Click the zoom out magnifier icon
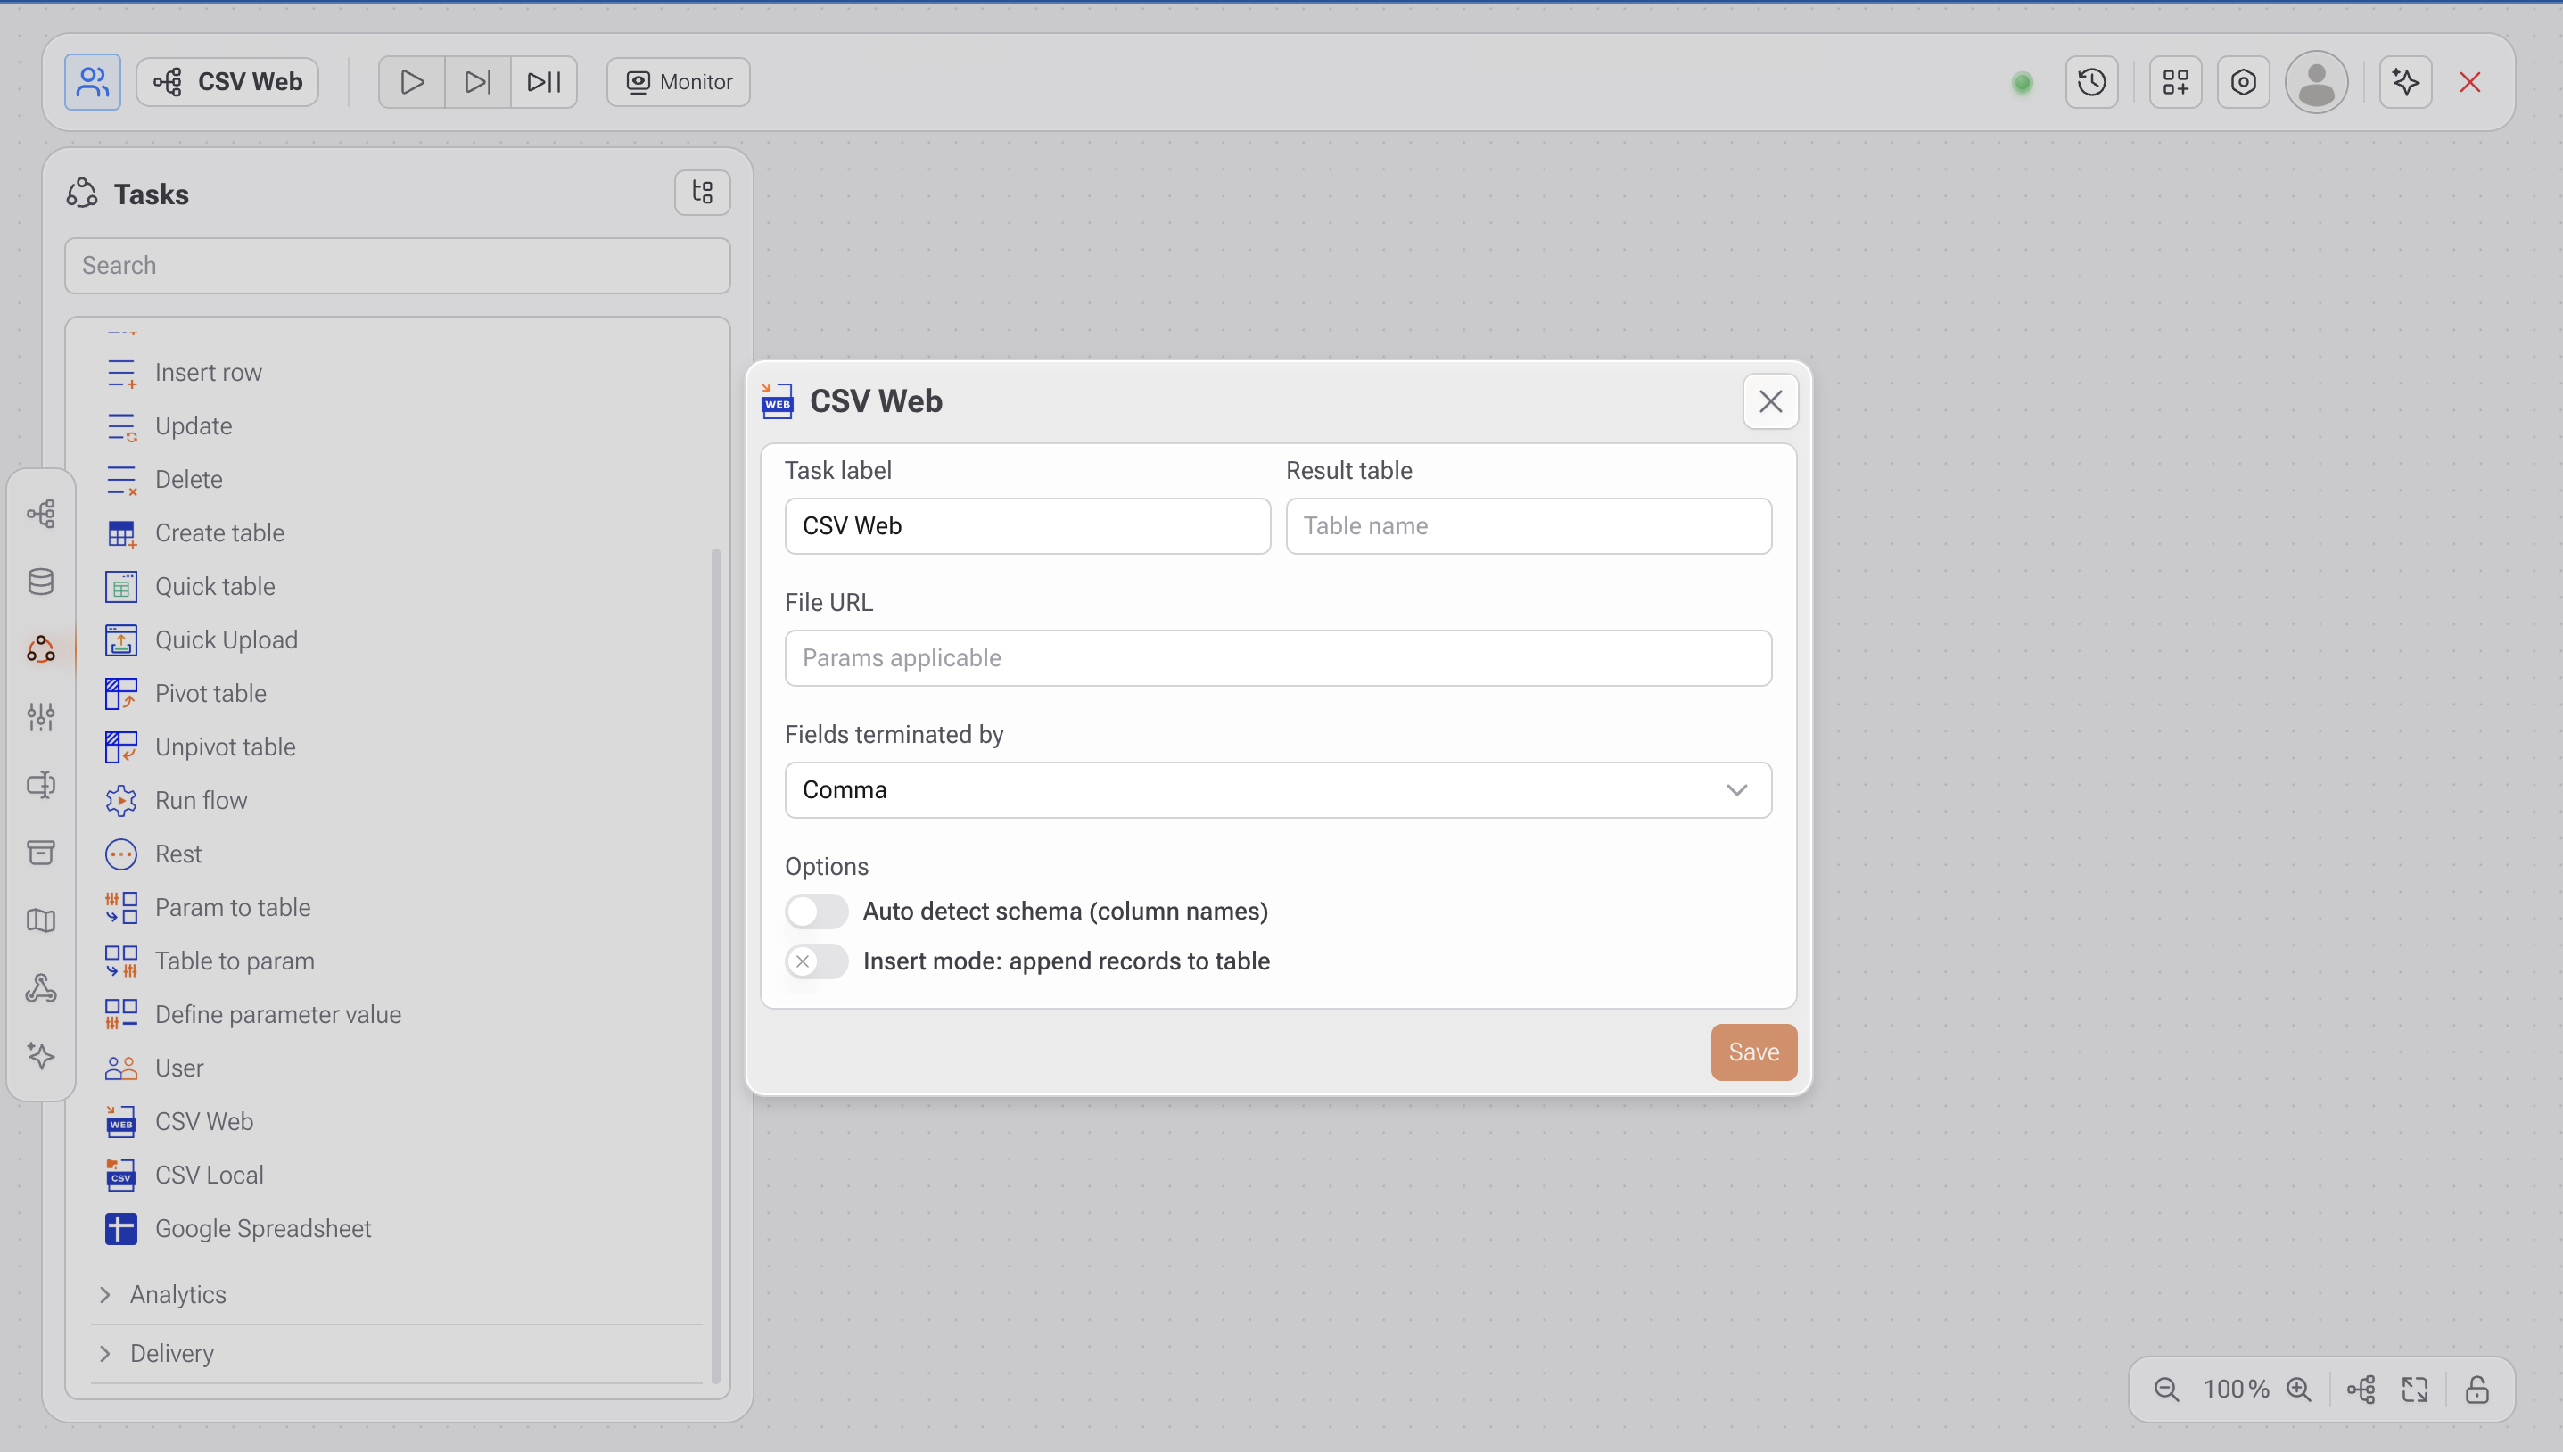 coord(2165,1390)
